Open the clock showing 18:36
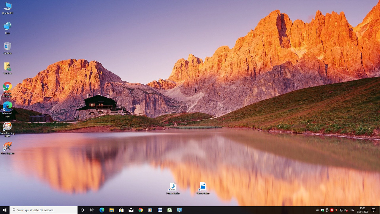380x214 pixels. [362, 210]
